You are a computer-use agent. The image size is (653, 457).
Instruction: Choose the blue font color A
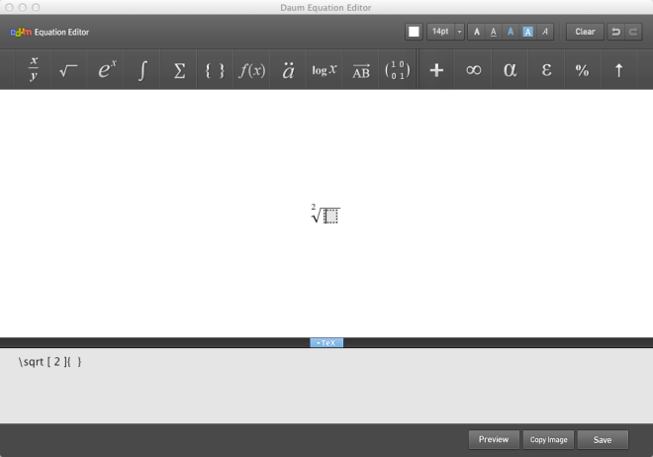[x=511, y=32]
